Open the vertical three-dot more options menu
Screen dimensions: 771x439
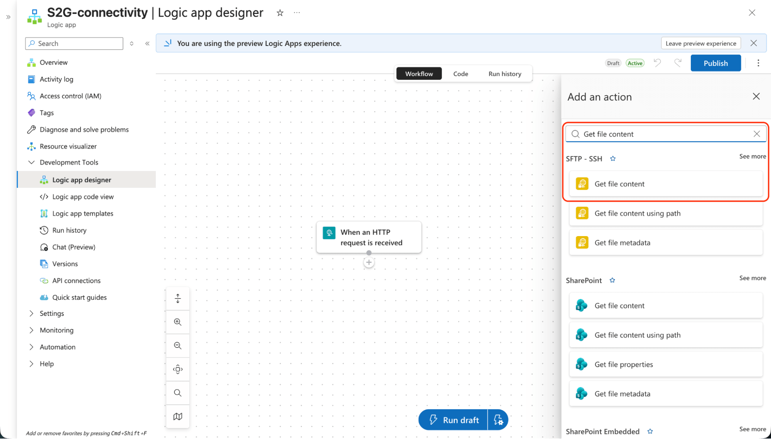pyautogui.click(x=758, y=63)
